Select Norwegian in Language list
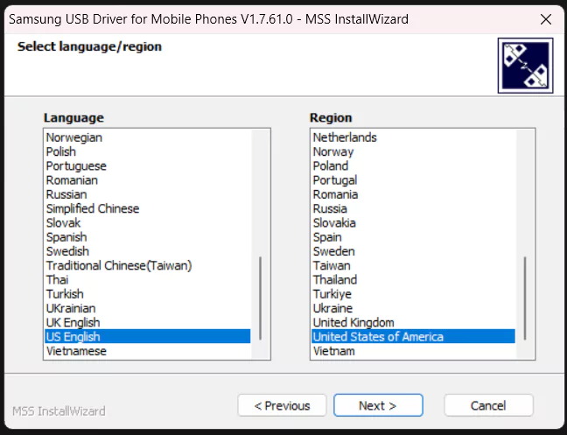This screenshot has height=435, width=567. point(148,137)
